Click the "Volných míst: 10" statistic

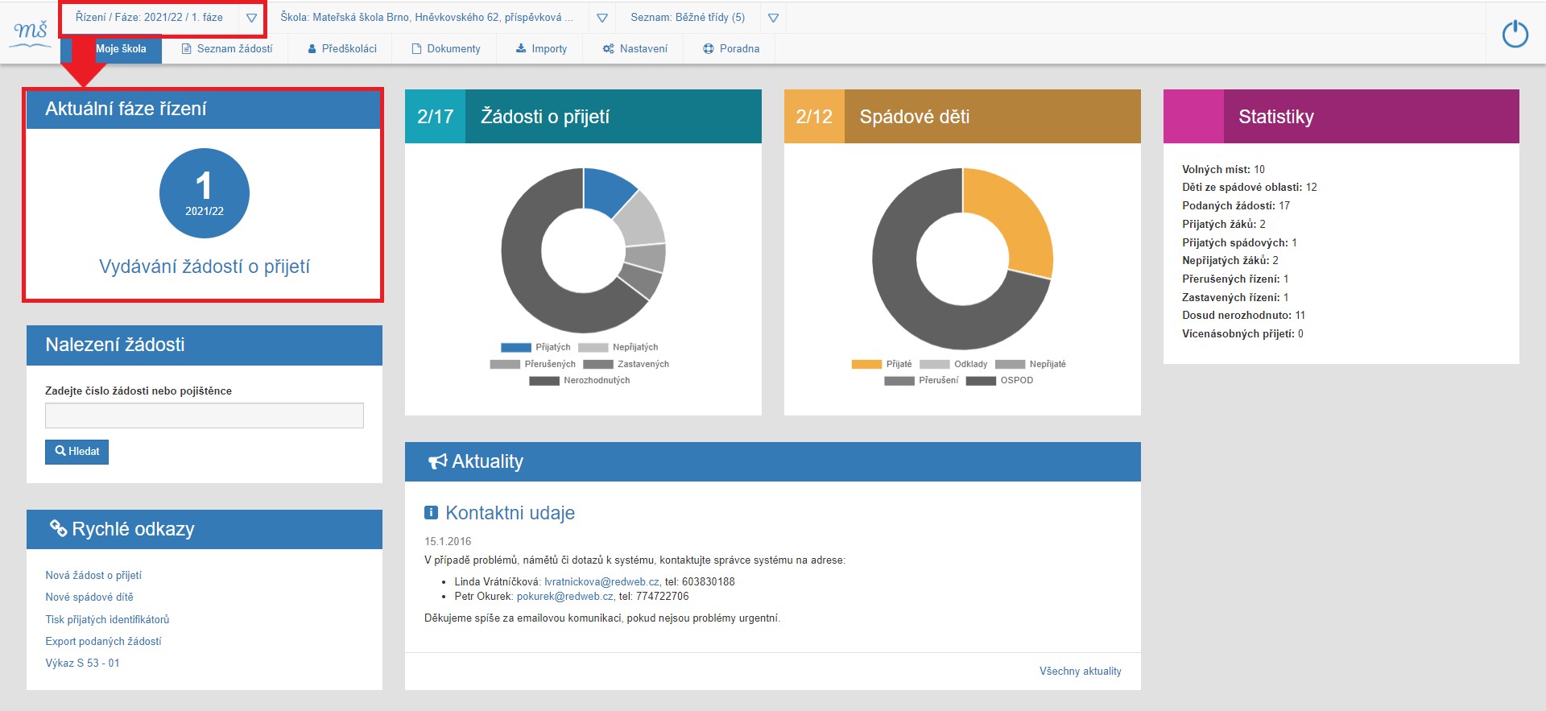(1223, 169)
